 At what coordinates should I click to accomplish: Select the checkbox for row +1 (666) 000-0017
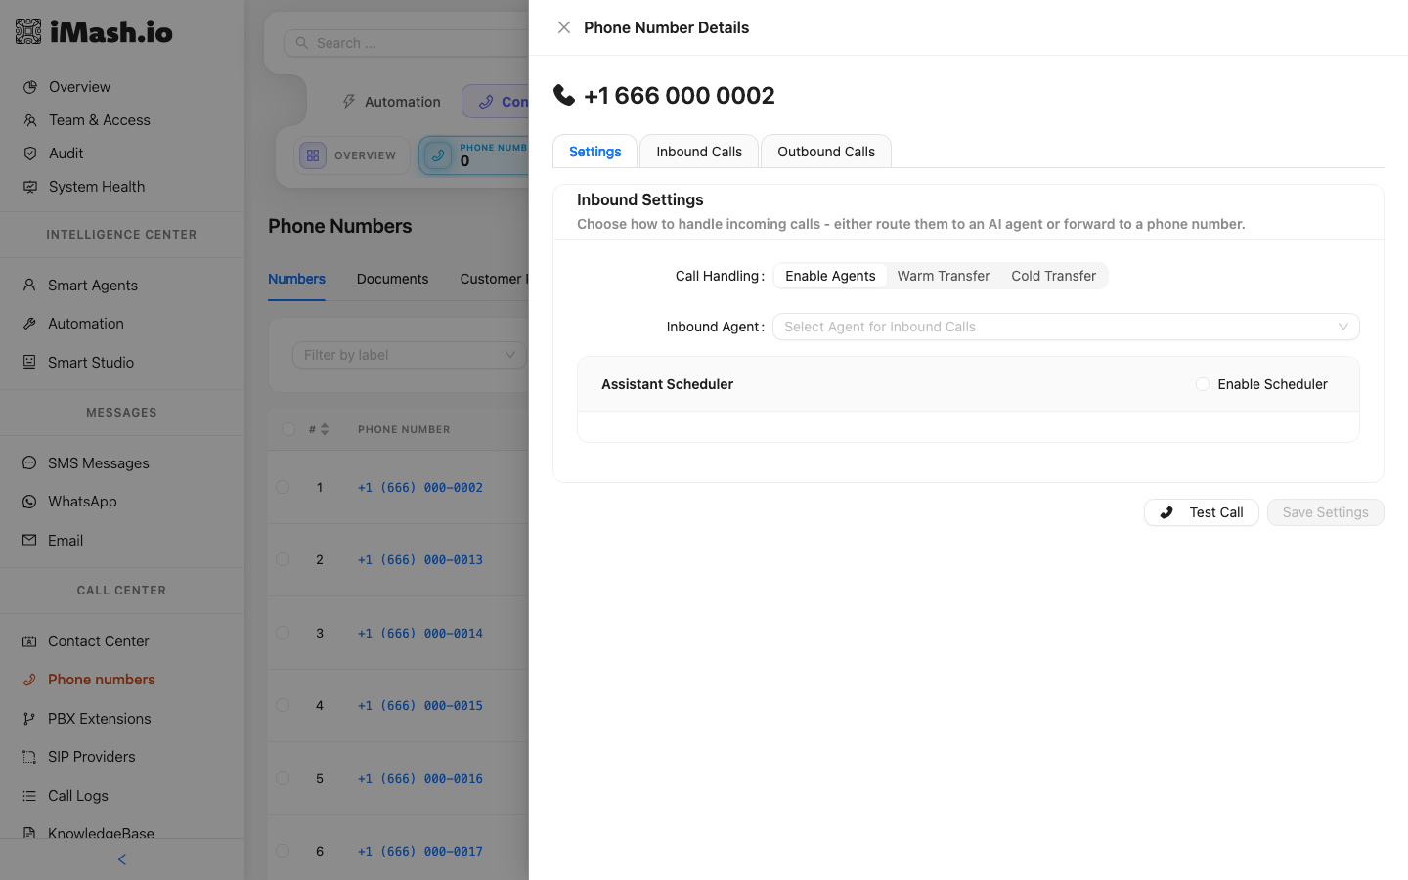[x=283, y=851]
